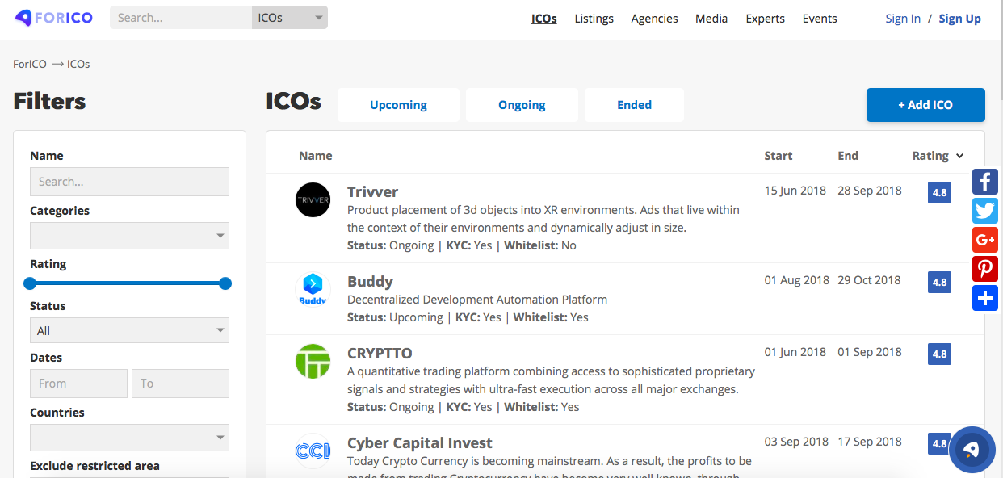Click the Cyber Capital Invest logo
This screenshot has height=478, width=1003.
coord(313,451)
